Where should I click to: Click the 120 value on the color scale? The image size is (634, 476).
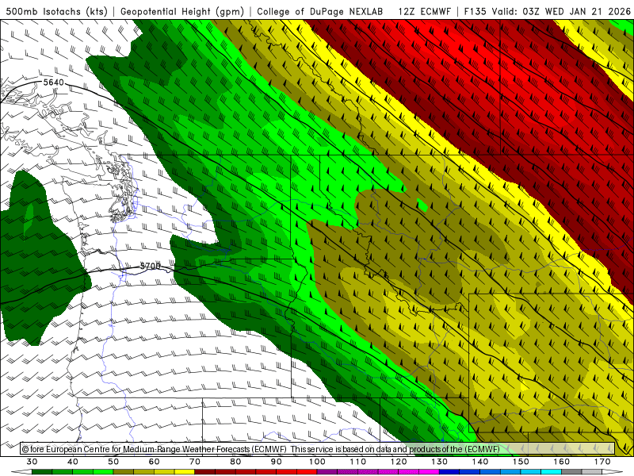click(x=399, y=462)
